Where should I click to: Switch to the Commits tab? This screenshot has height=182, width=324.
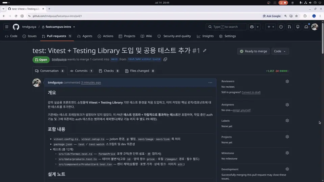click(81, 71)
